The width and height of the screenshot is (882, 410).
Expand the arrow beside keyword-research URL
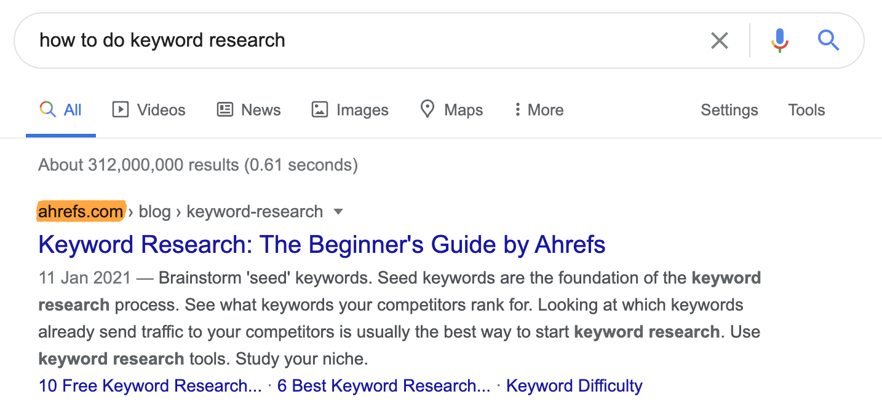338,212
